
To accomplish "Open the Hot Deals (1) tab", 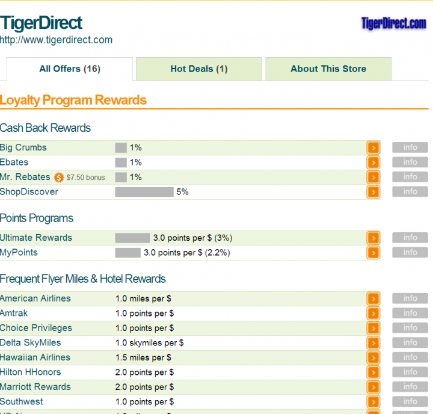I will [x=199, y=69].
